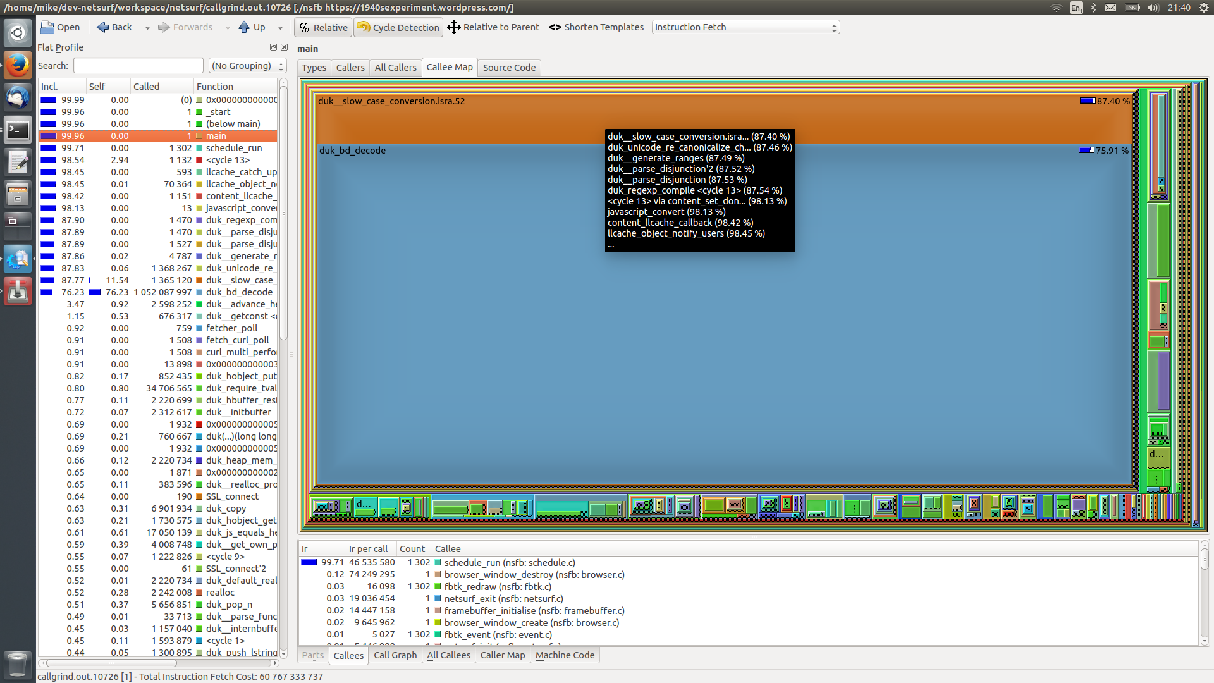This screenshot has height=683, width=1214.
Task: Click the flat profile Search field
Action: (138, 66)
